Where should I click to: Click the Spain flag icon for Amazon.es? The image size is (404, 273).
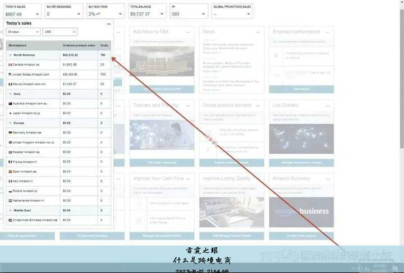tap(10, 172)
